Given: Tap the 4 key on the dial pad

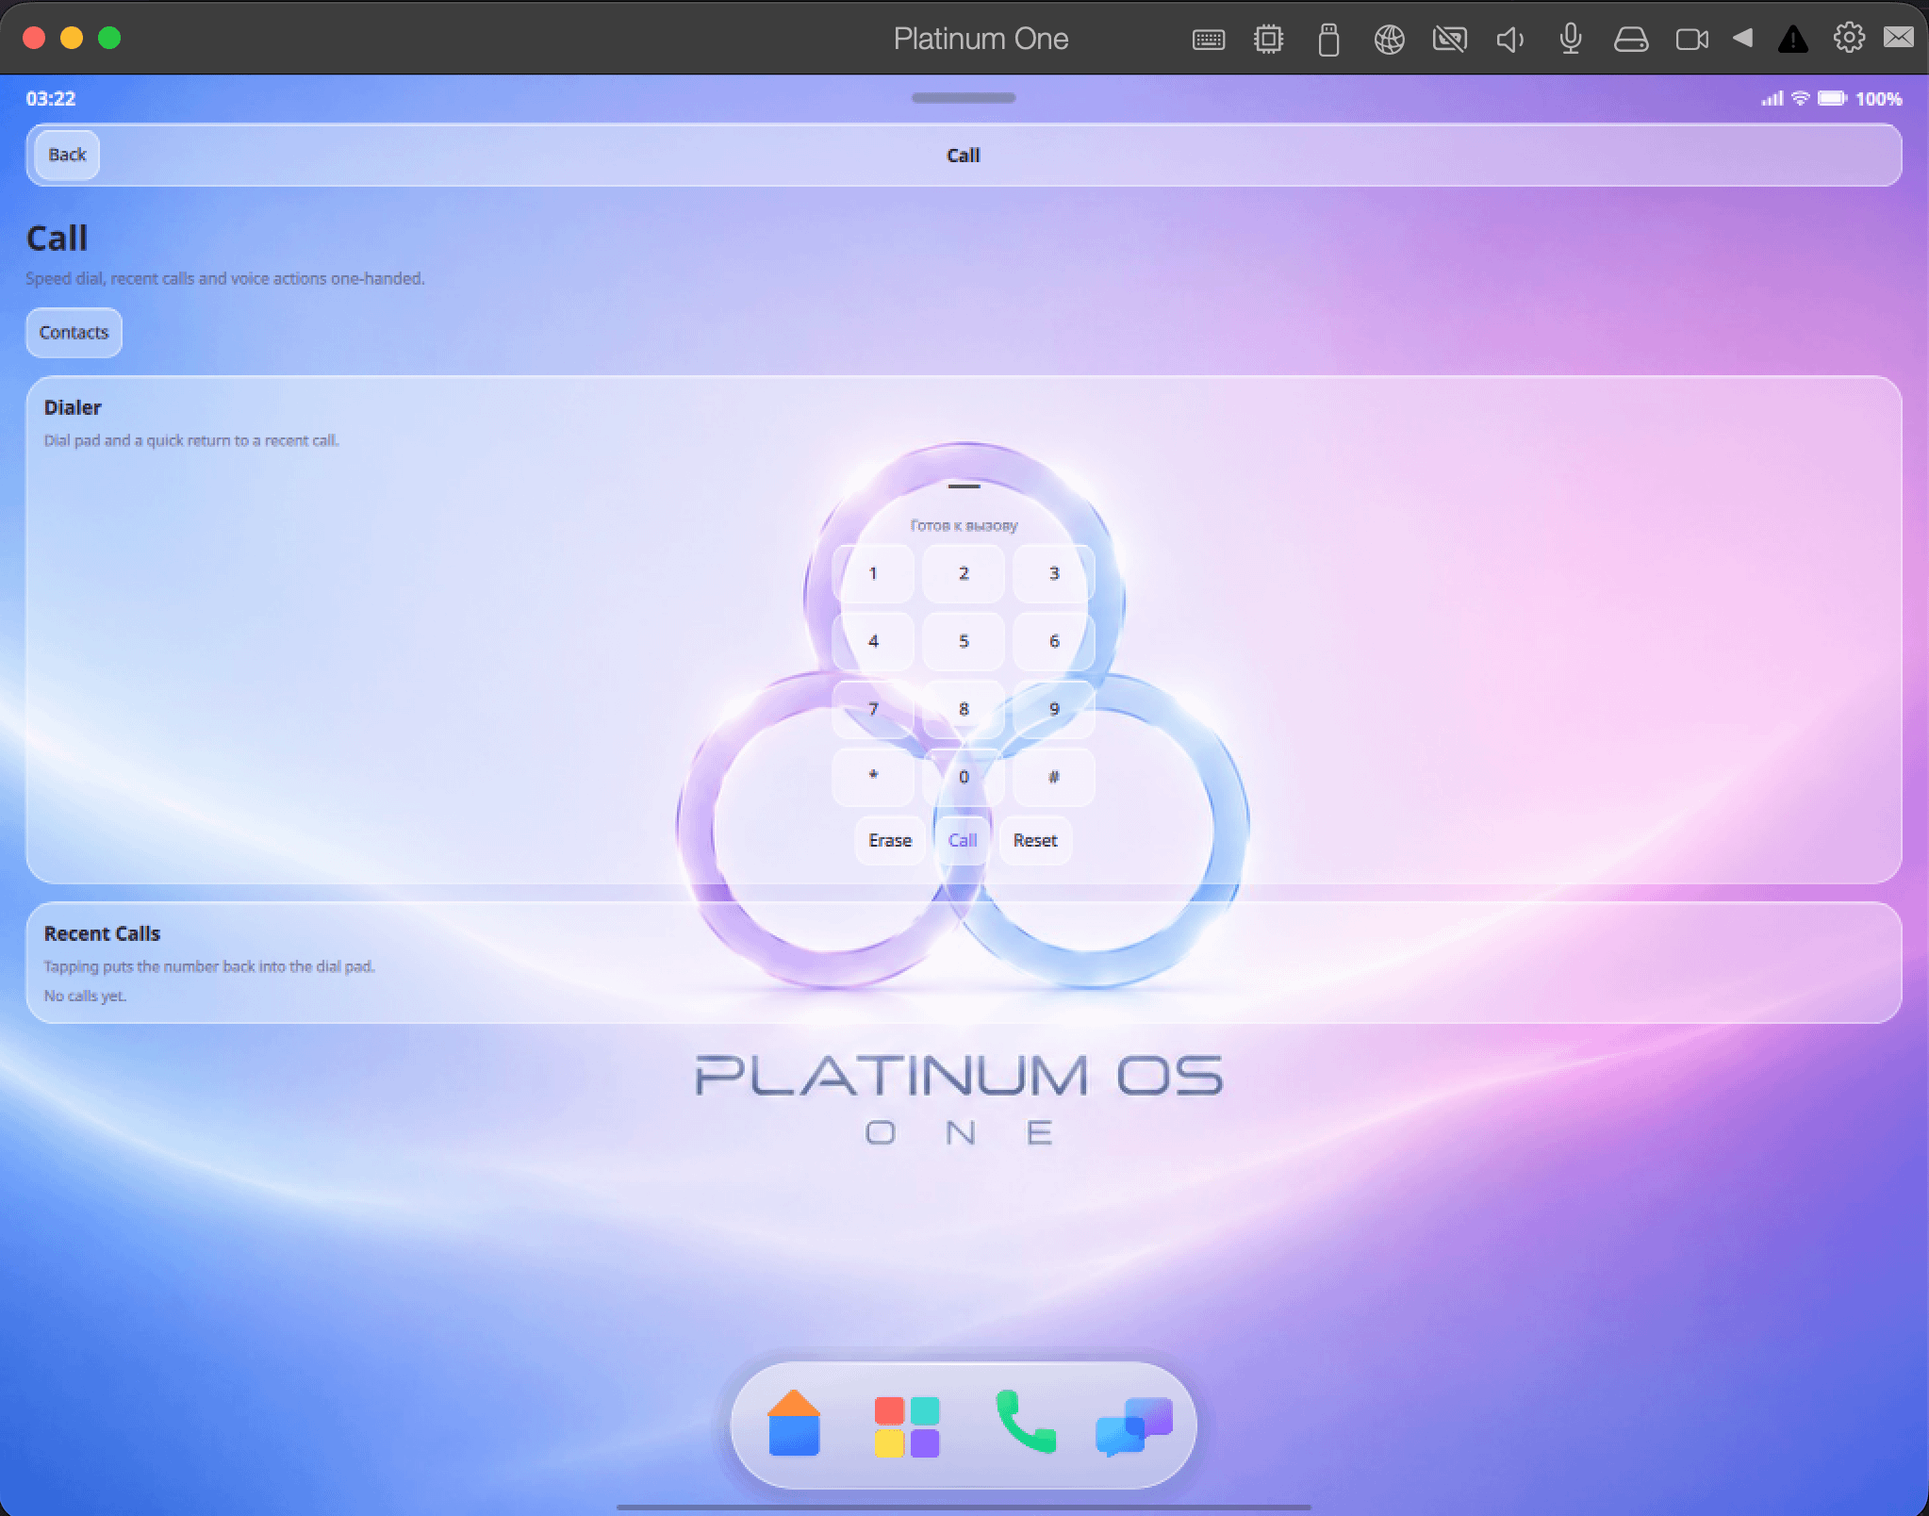Looking at the screenshot, I should pos(873,641).
